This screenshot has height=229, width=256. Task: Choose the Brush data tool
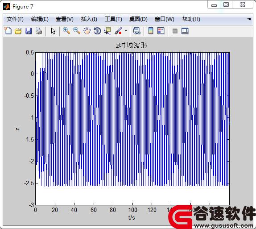[x=118, y=31]
